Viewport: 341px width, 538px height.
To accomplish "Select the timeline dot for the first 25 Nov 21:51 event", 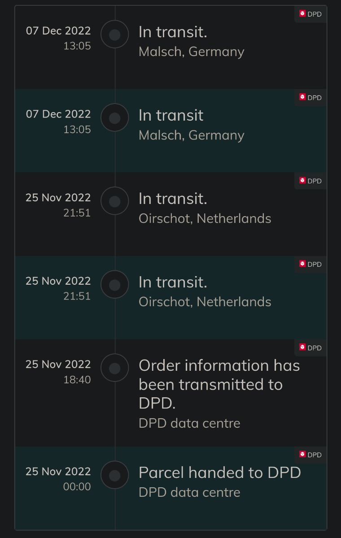I will (x=115, y=201).
